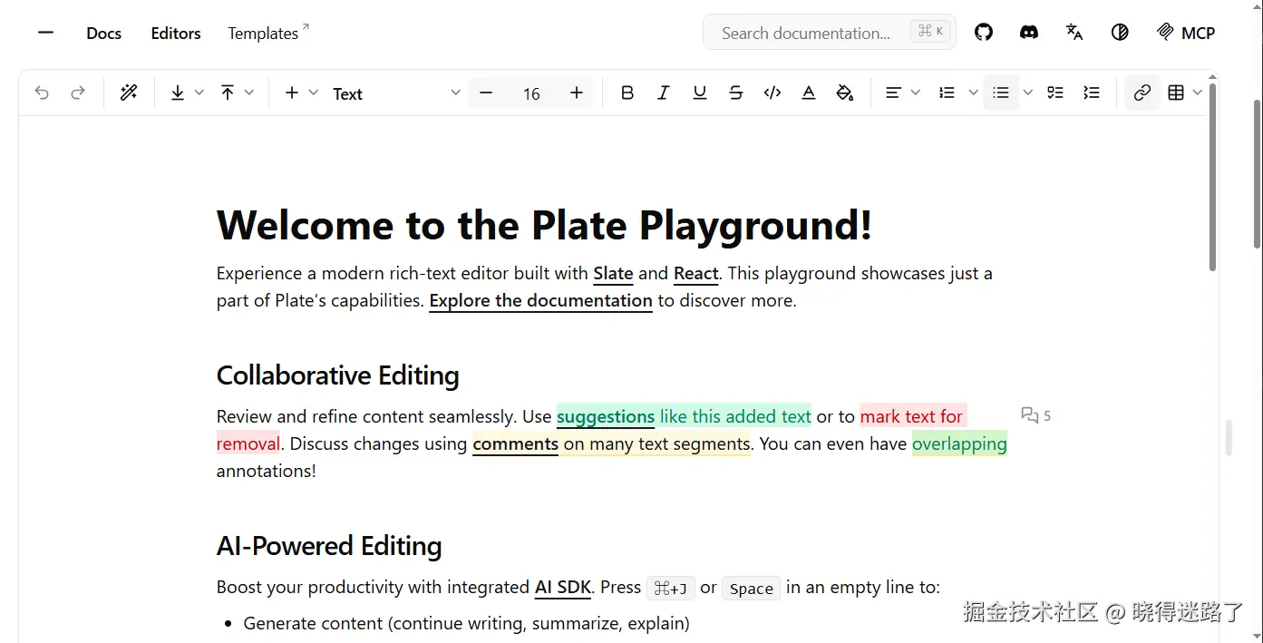Toggle bold formatting

[627, 93]
